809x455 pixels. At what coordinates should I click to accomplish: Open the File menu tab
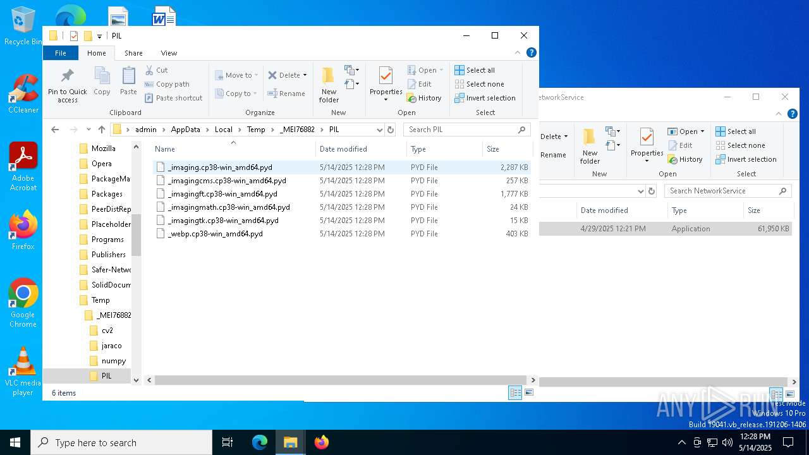(61, 53)
